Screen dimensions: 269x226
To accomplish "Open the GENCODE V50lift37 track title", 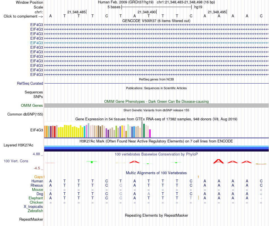I will click(156, 21).
